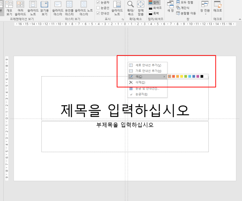Pick the orange guide color swatch
Image resolution: width=242 pixels, height=201 pixels.
pos(177,76)
